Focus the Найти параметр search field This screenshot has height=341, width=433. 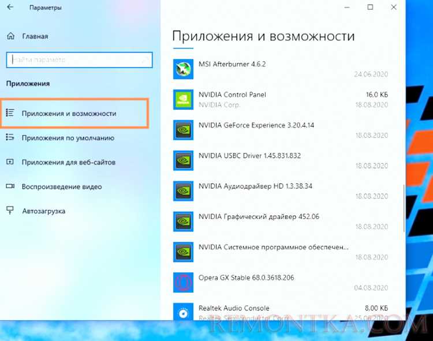79,60
